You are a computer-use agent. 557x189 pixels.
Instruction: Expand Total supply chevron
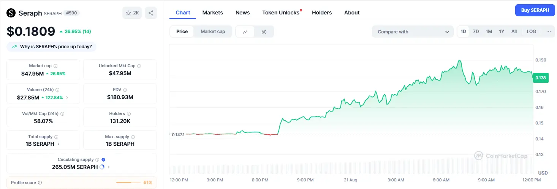click(x=58, y=144)
